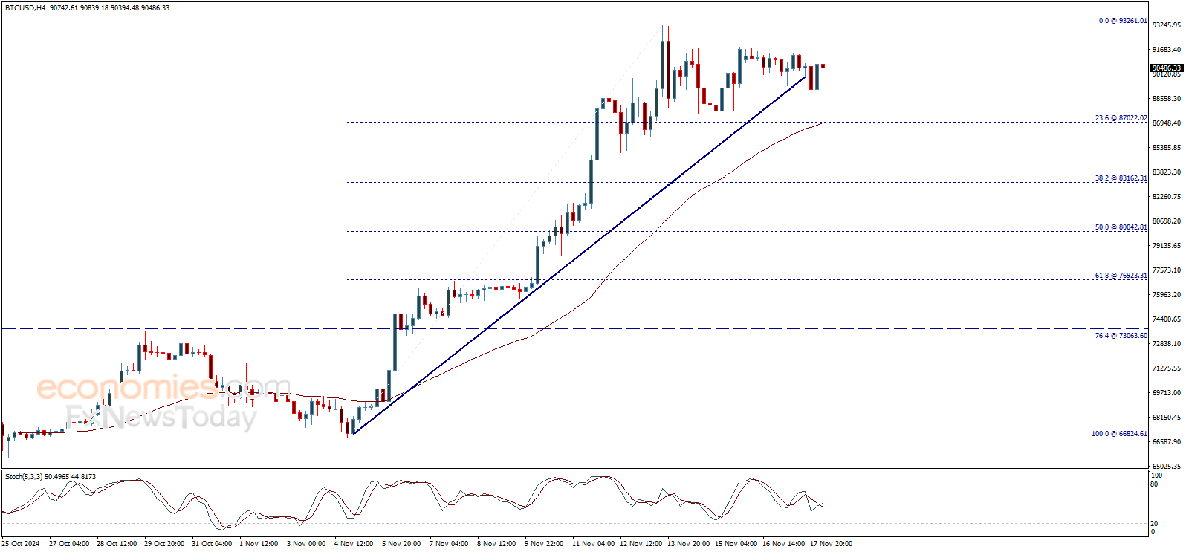Click price axis value 74400.65
1186x552 pixels.
(1167, 319)
